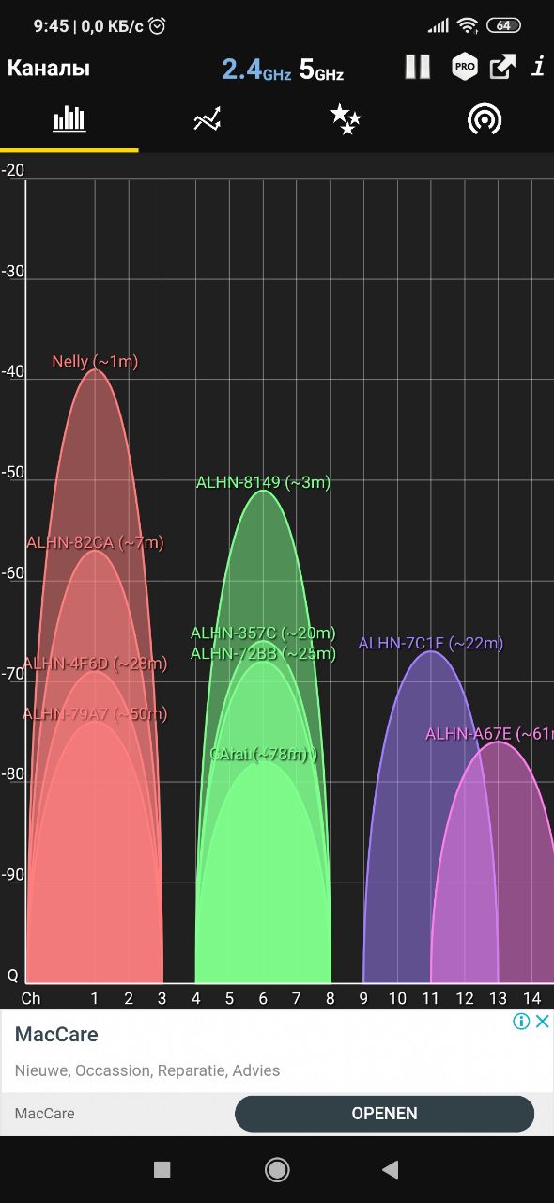The width and height of the screenshot is (554, 1203).
Task: Tap the cellular signal status icon
Action: [439, 25]
